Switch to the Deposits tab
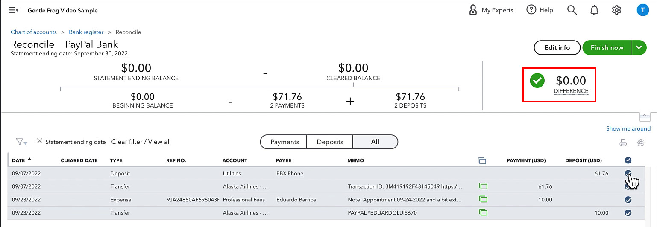The image size is (657, 227). click(330, 142)
